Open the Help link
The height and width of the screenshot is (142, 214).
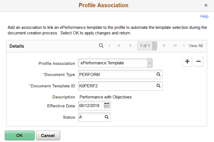click(x=204, y=16)
